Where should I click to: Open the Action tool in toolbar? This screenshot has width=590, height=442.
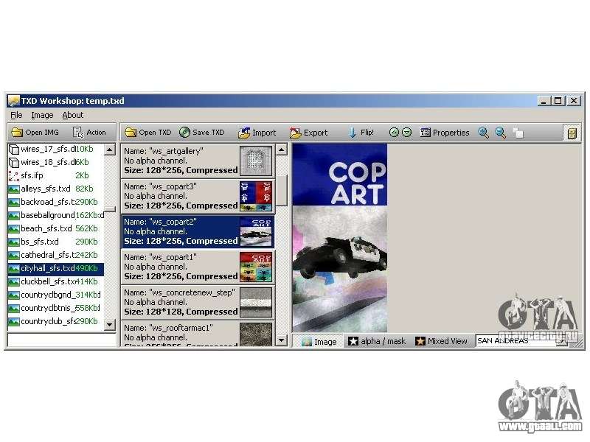pyautogui.click(x=89, y=133)
